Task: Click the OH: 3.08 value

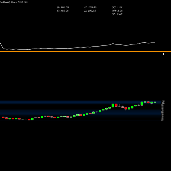Action: click(x=117, y=11)
